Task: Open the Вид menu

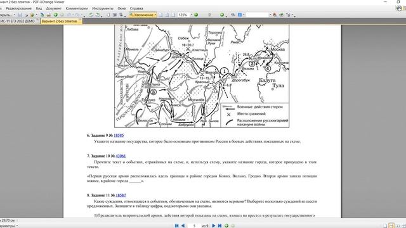Action: (39, 8)
